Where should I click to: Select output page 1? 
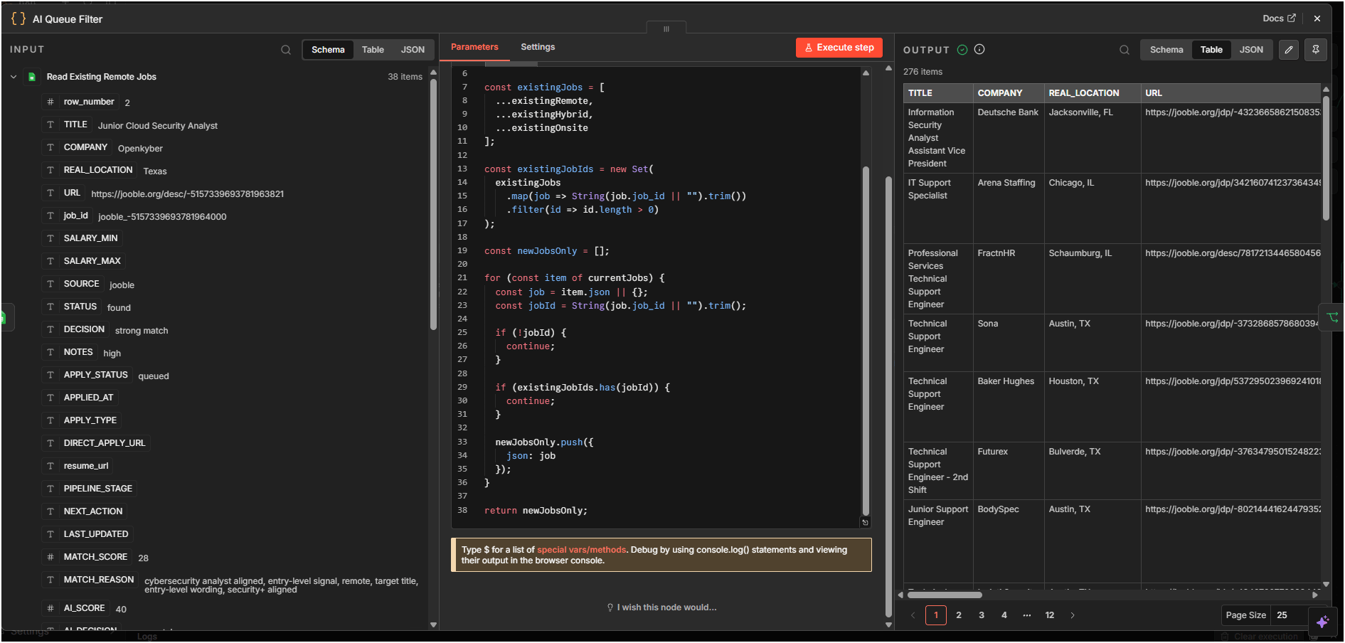tap(936, 615)
